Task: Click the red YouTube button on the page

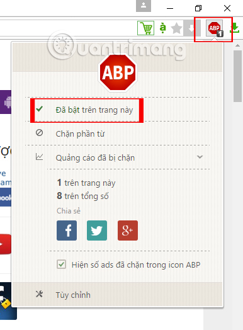Action: tap(6, 244)
